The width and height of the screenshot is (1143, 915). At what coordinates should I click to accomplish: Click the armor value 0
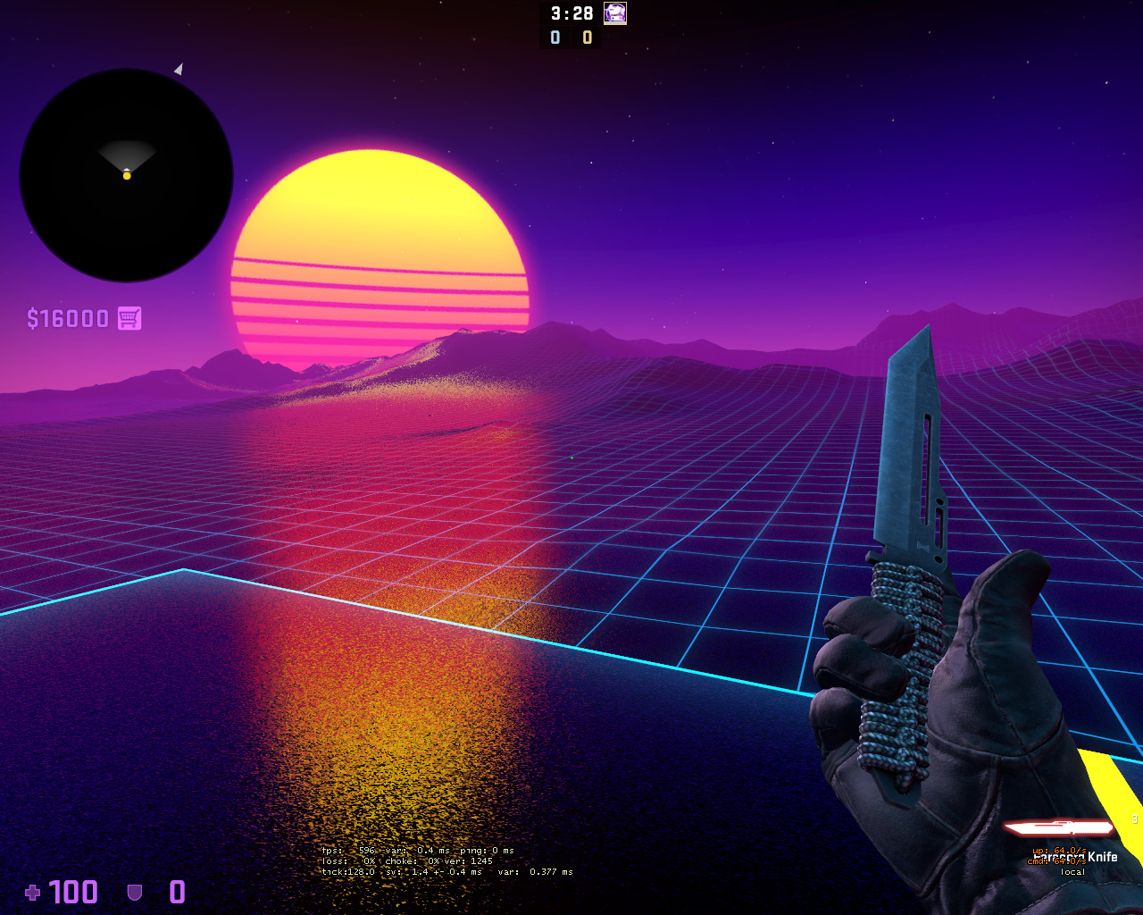click(x=178, y=892)
